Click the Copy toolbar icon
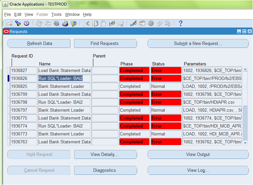This screenshot has height=185, width=253. point(95,23)
